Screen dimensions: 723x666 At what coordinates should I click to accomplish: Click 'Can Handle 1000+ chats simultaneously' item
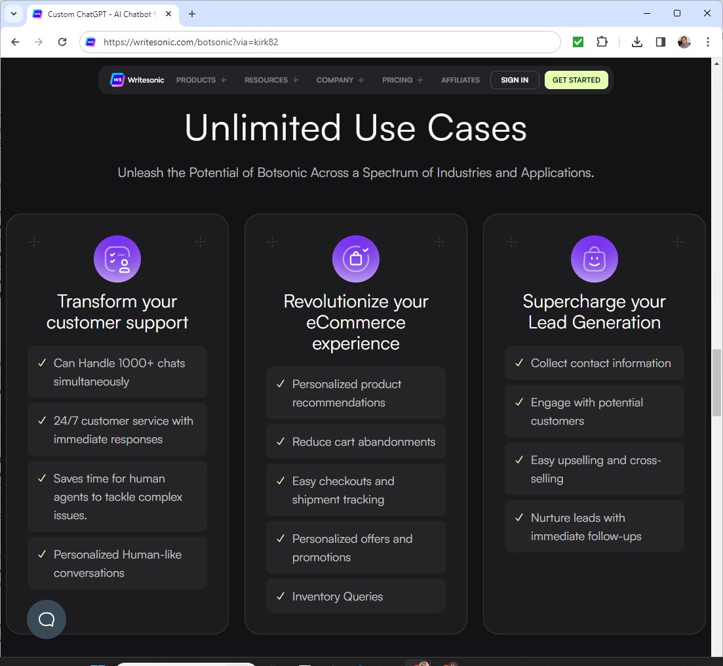(x=117, y=372)
